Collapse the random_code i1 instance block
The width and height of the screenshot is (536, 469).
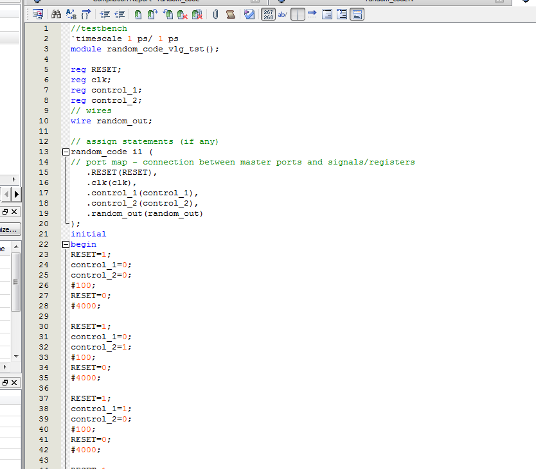coord(65,152)
